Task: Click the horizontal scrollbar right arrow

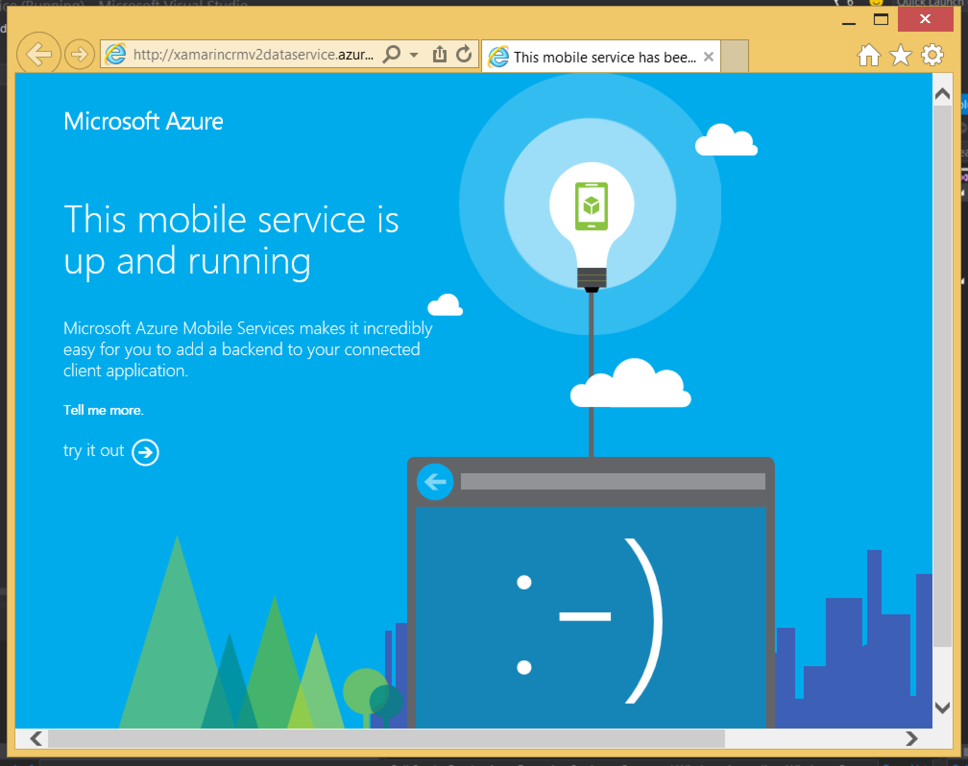Action: pyautogui.click(x=911, y=738)
